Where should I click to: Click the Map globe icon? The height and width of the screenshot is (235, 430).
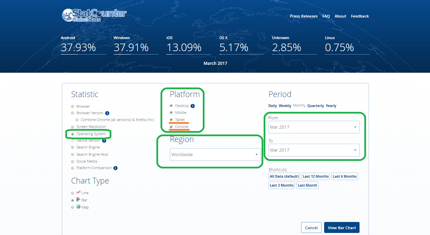[78, 207]
